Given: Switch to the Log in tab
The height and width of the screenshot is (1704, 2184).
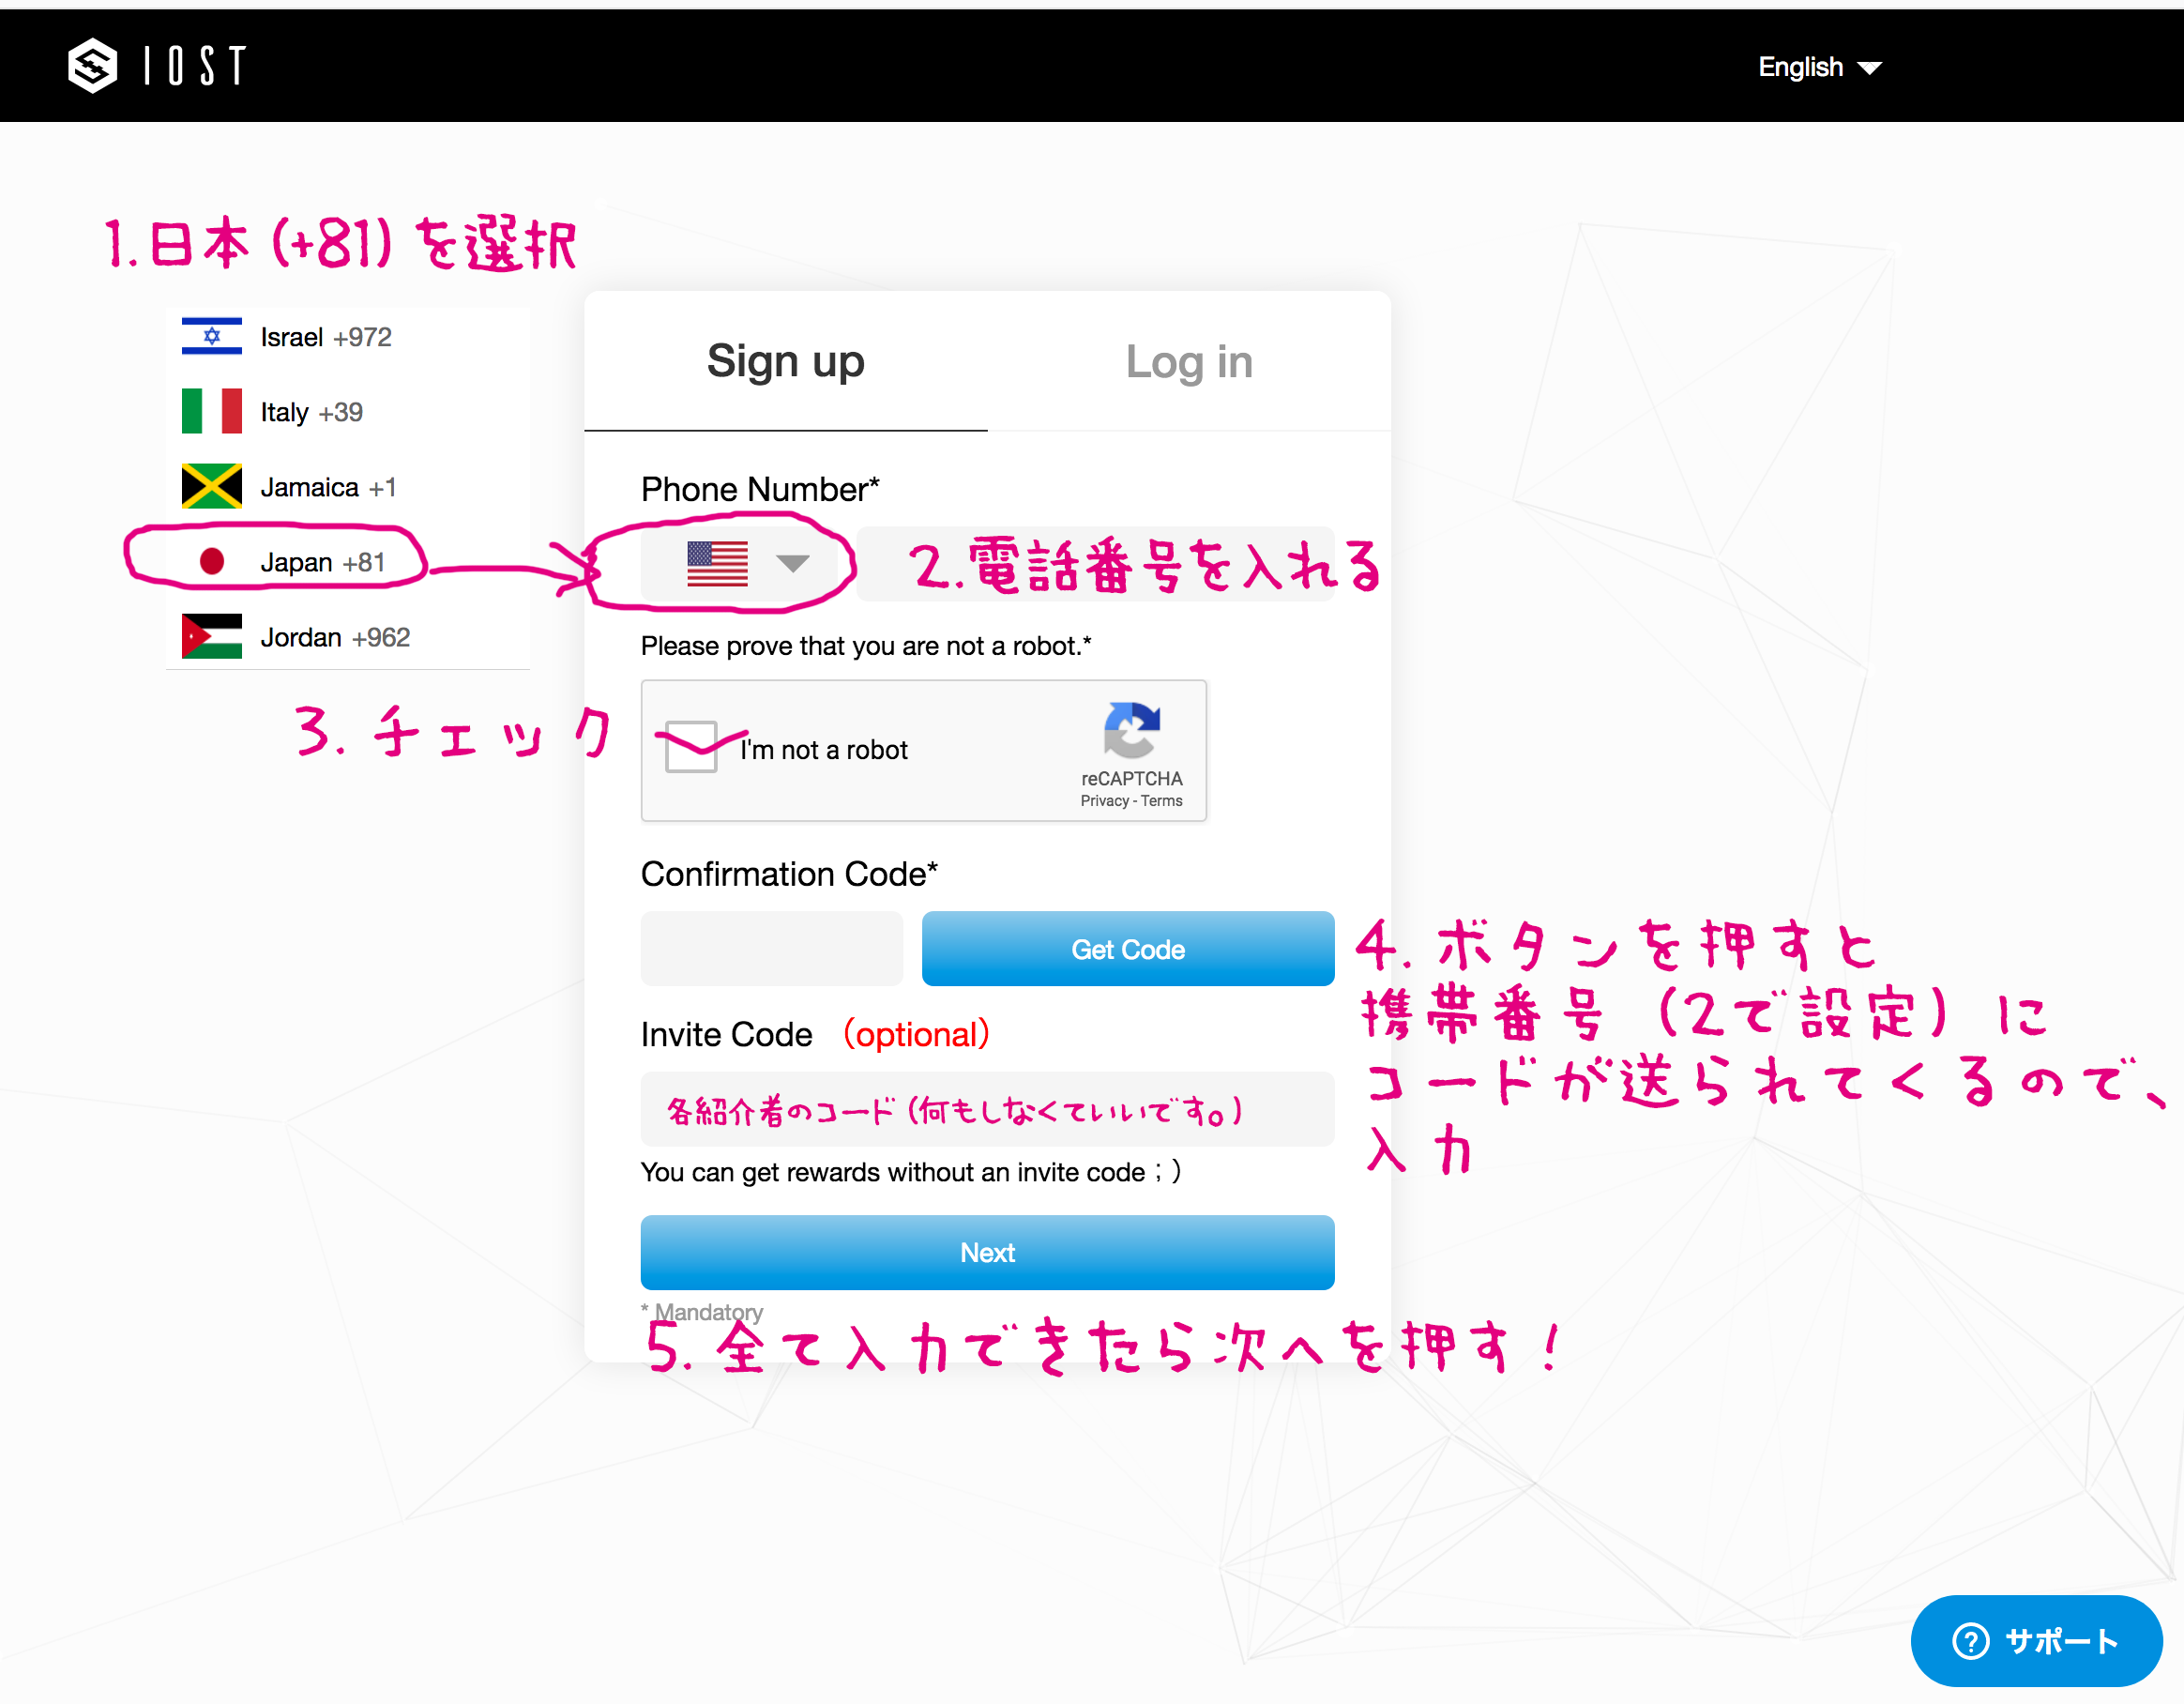Looking at the screenshot, I should pyautogui.click(x=1188, y=362).
